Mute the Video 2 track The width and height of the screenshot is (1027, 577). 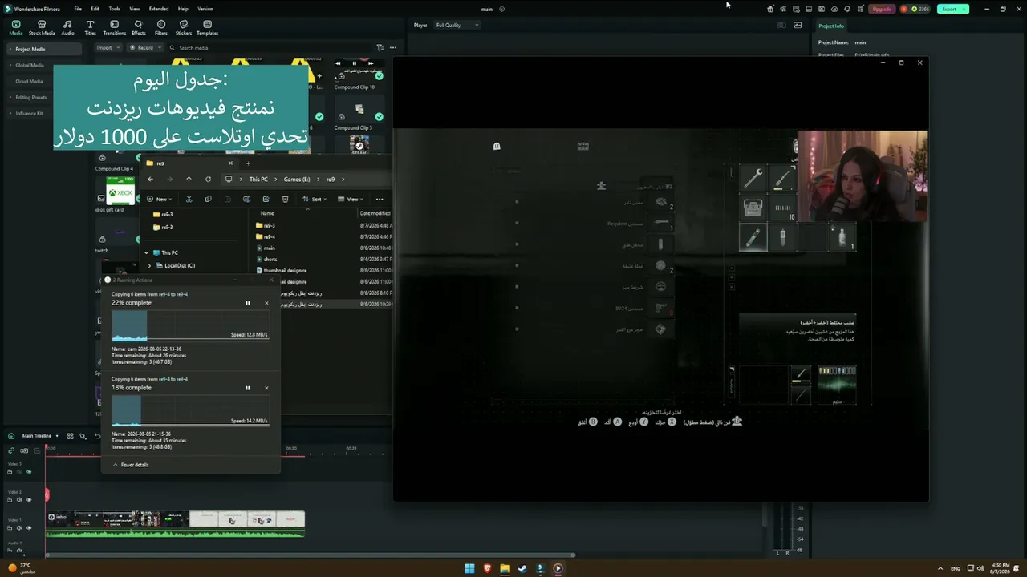[19, 500]
